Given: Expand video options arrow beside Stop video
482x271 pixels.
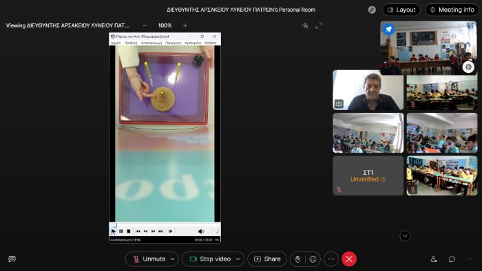Looking at the screenshot, I should point(238,259).
